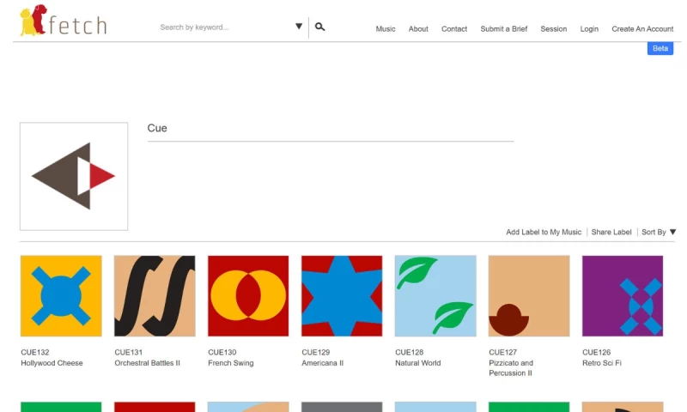Screen dimensions: 687x412
Task: Open the Music menu
Action: click(x=386, y=29)
